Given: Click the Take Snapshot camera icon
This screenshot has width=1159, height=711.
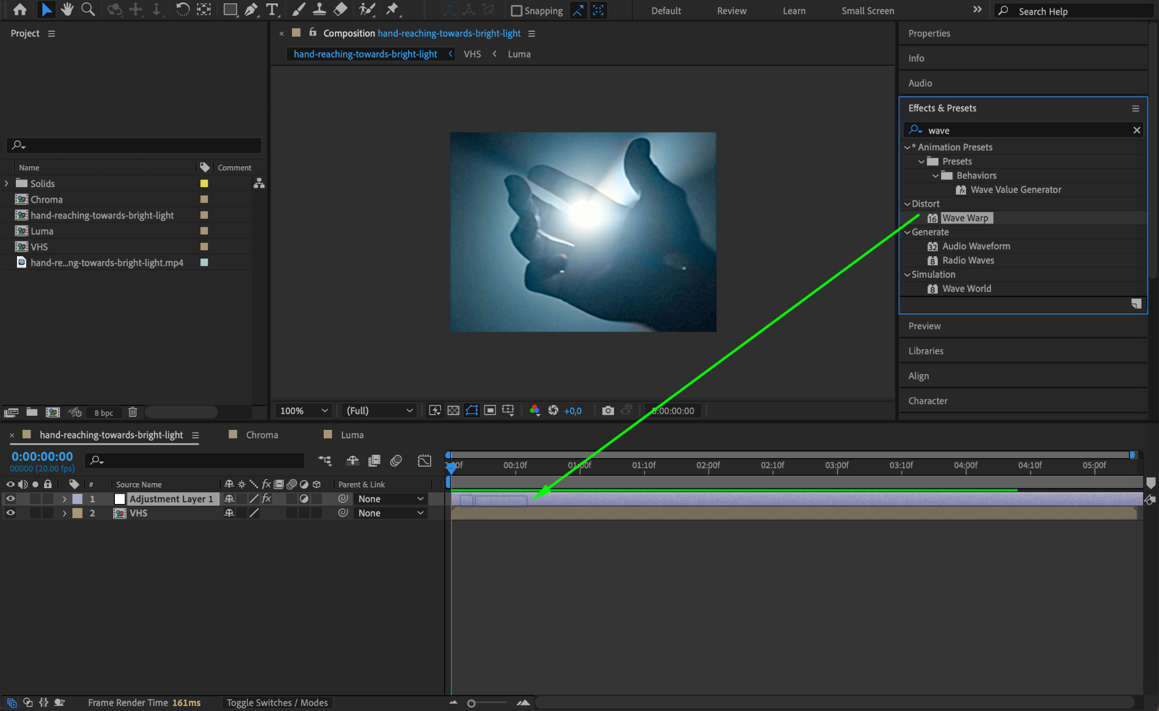Looking at the screenshot, I should pos(608,411).
